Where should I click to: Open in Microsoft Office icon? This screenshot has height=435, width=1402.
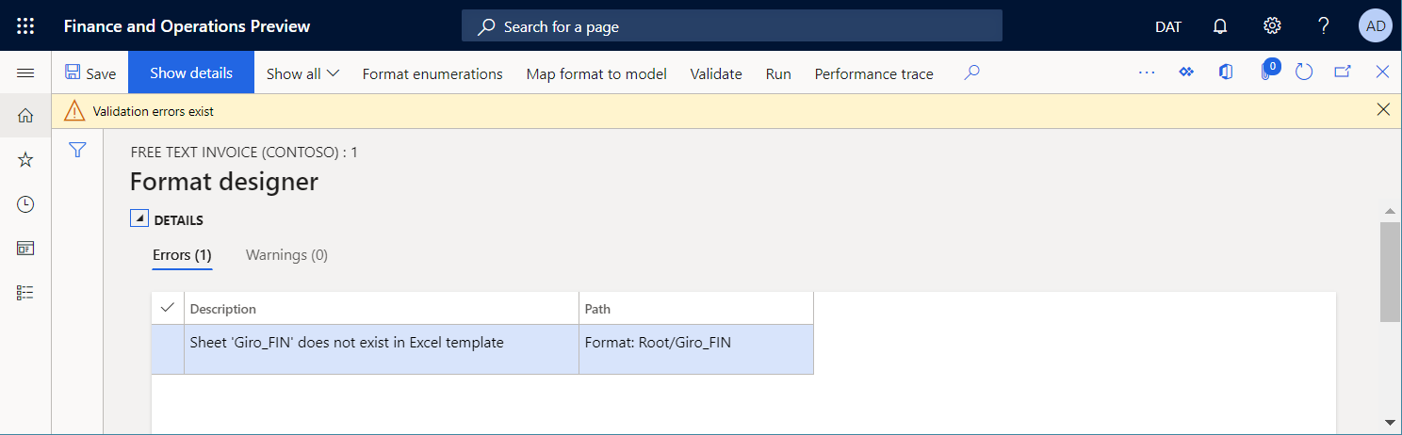[x=1226, y=72]
